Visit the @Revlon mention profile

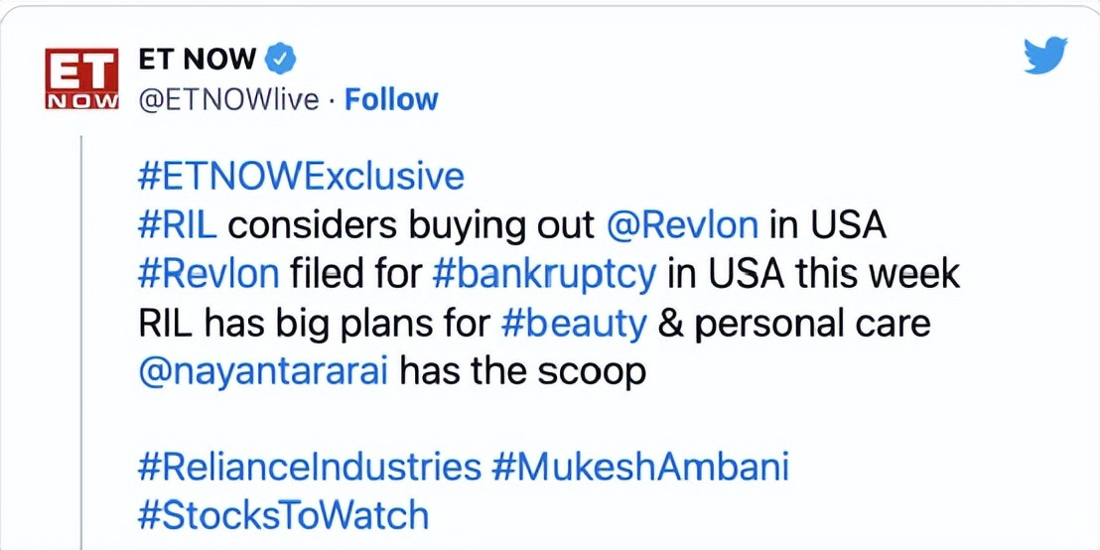click(682, 225)
